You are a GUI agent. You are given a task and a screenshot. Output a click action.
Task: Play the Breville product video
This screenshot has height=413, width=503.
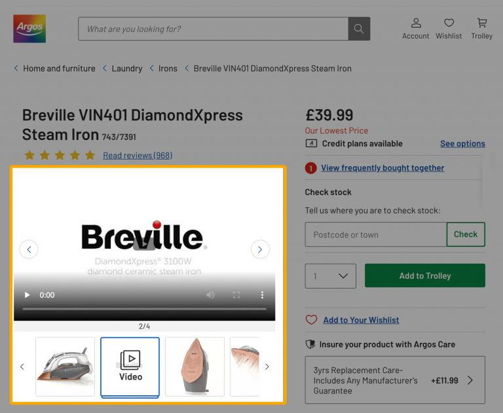[28, 295]
